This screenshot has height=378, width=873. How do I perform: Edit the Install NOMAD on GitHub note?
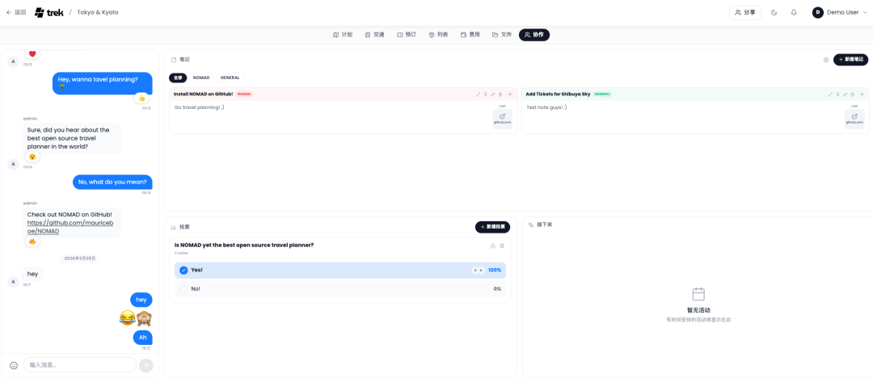coord(493,94)
